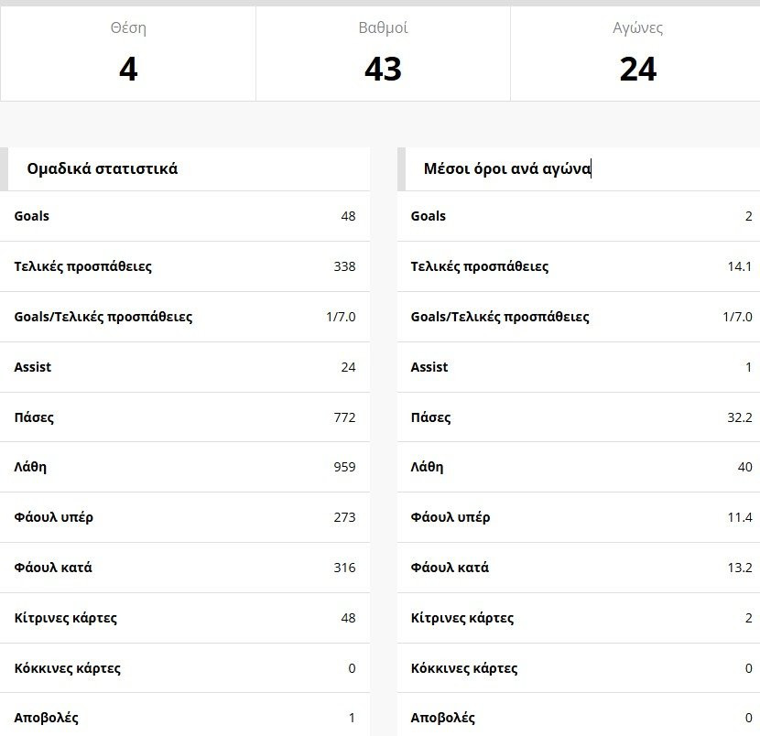Select the Πάσες per-match average 32.2
The image size is (760, 736).
(x=739, y=417)
